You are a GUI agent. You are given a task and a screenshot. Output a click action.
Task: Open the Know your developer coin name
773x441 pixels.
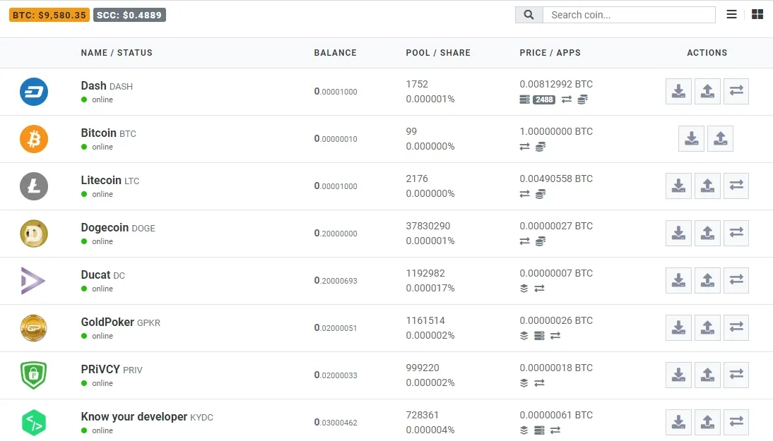tap(134, 416)
